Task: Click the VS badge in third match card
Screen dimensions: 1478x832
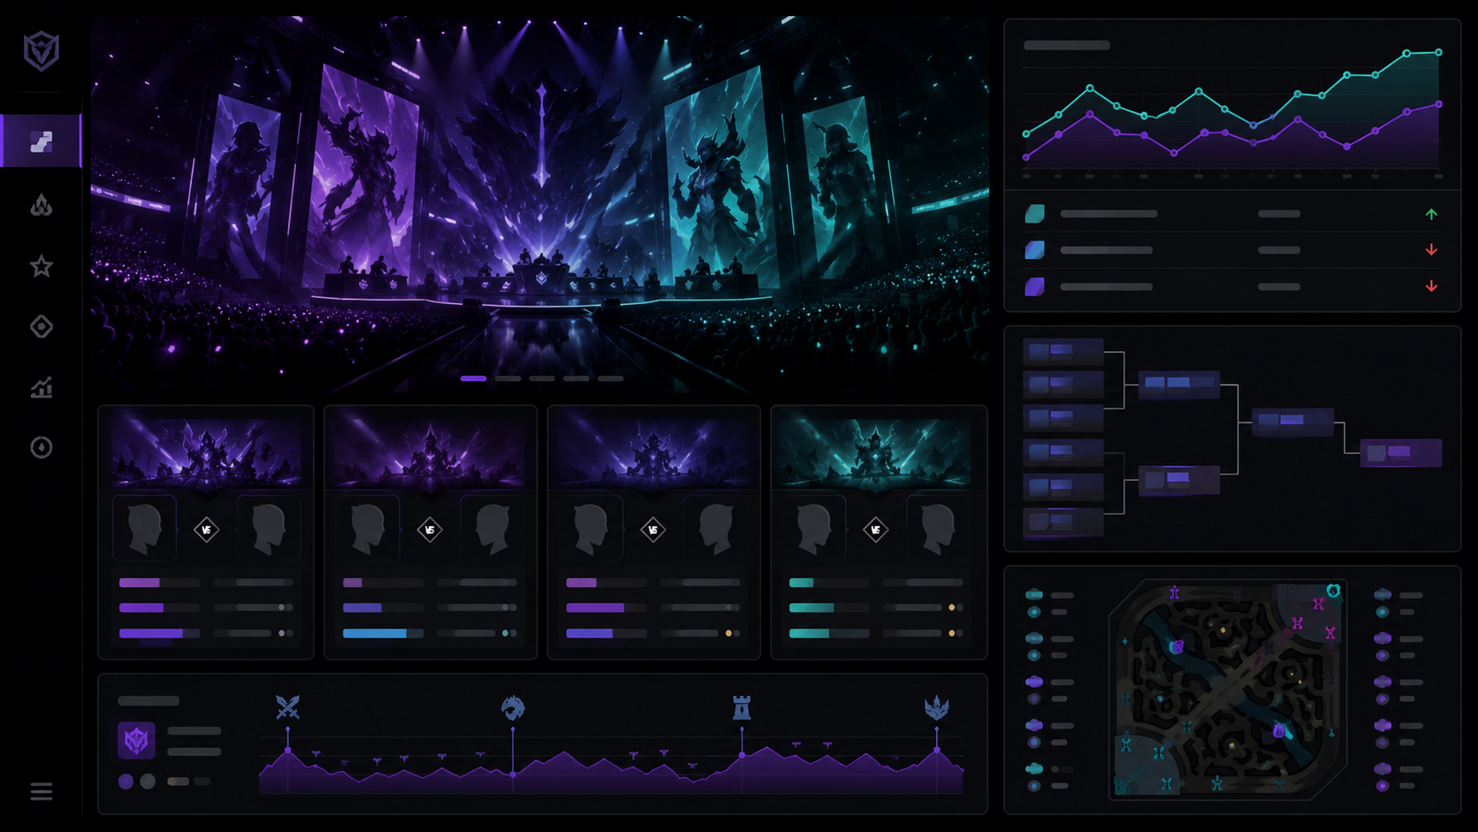Action: [x=653, y=530]
